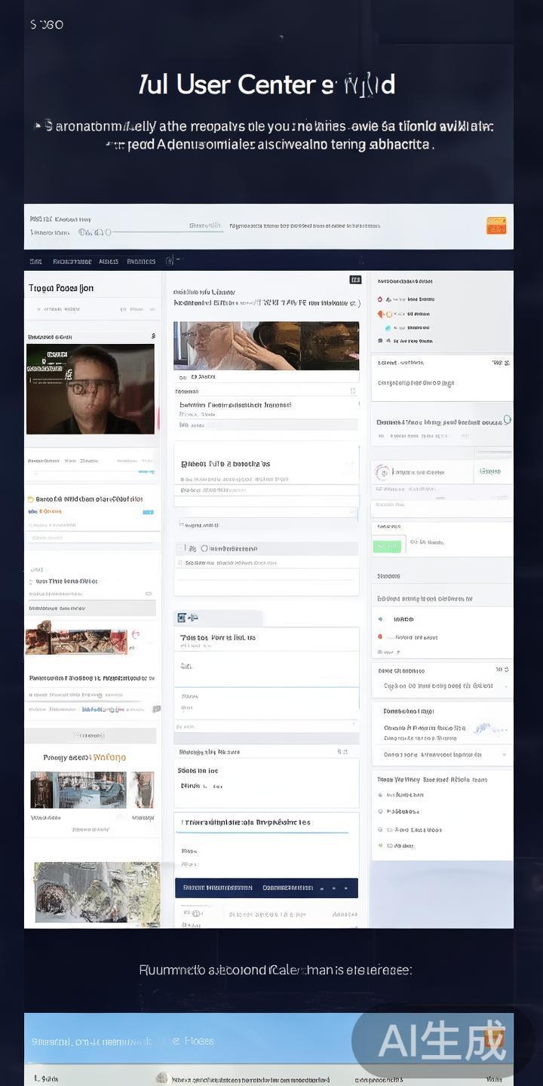Click the red dot icon atop the right list
The height and width of the screenshot is (1086, 543).
[380, 299]
